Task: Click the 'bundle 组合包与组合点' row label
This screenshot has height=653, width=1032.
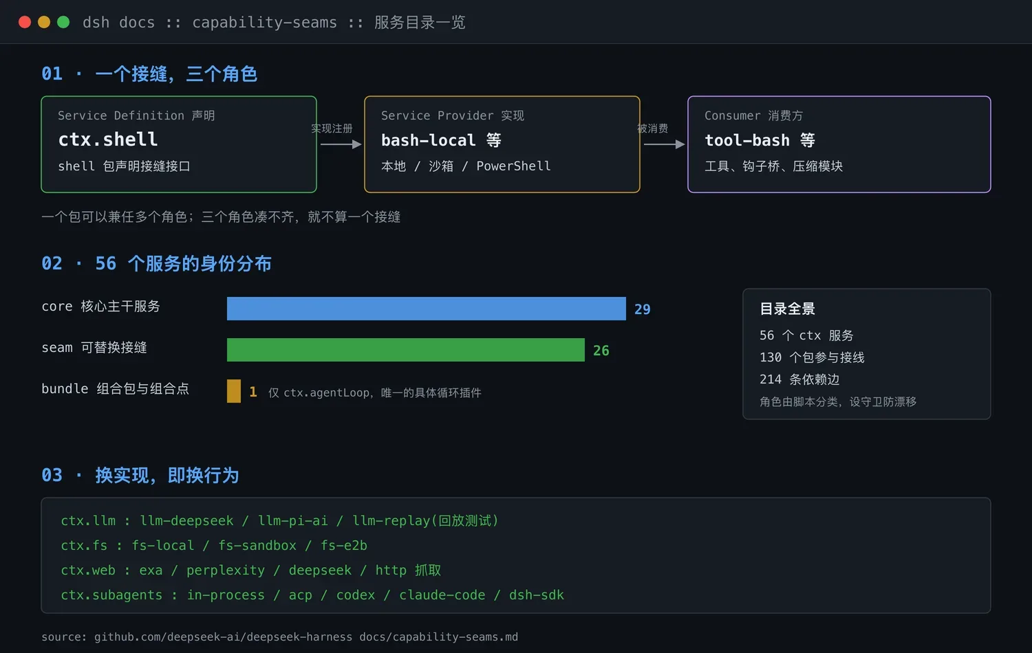Action: click(x=115, y=389)
